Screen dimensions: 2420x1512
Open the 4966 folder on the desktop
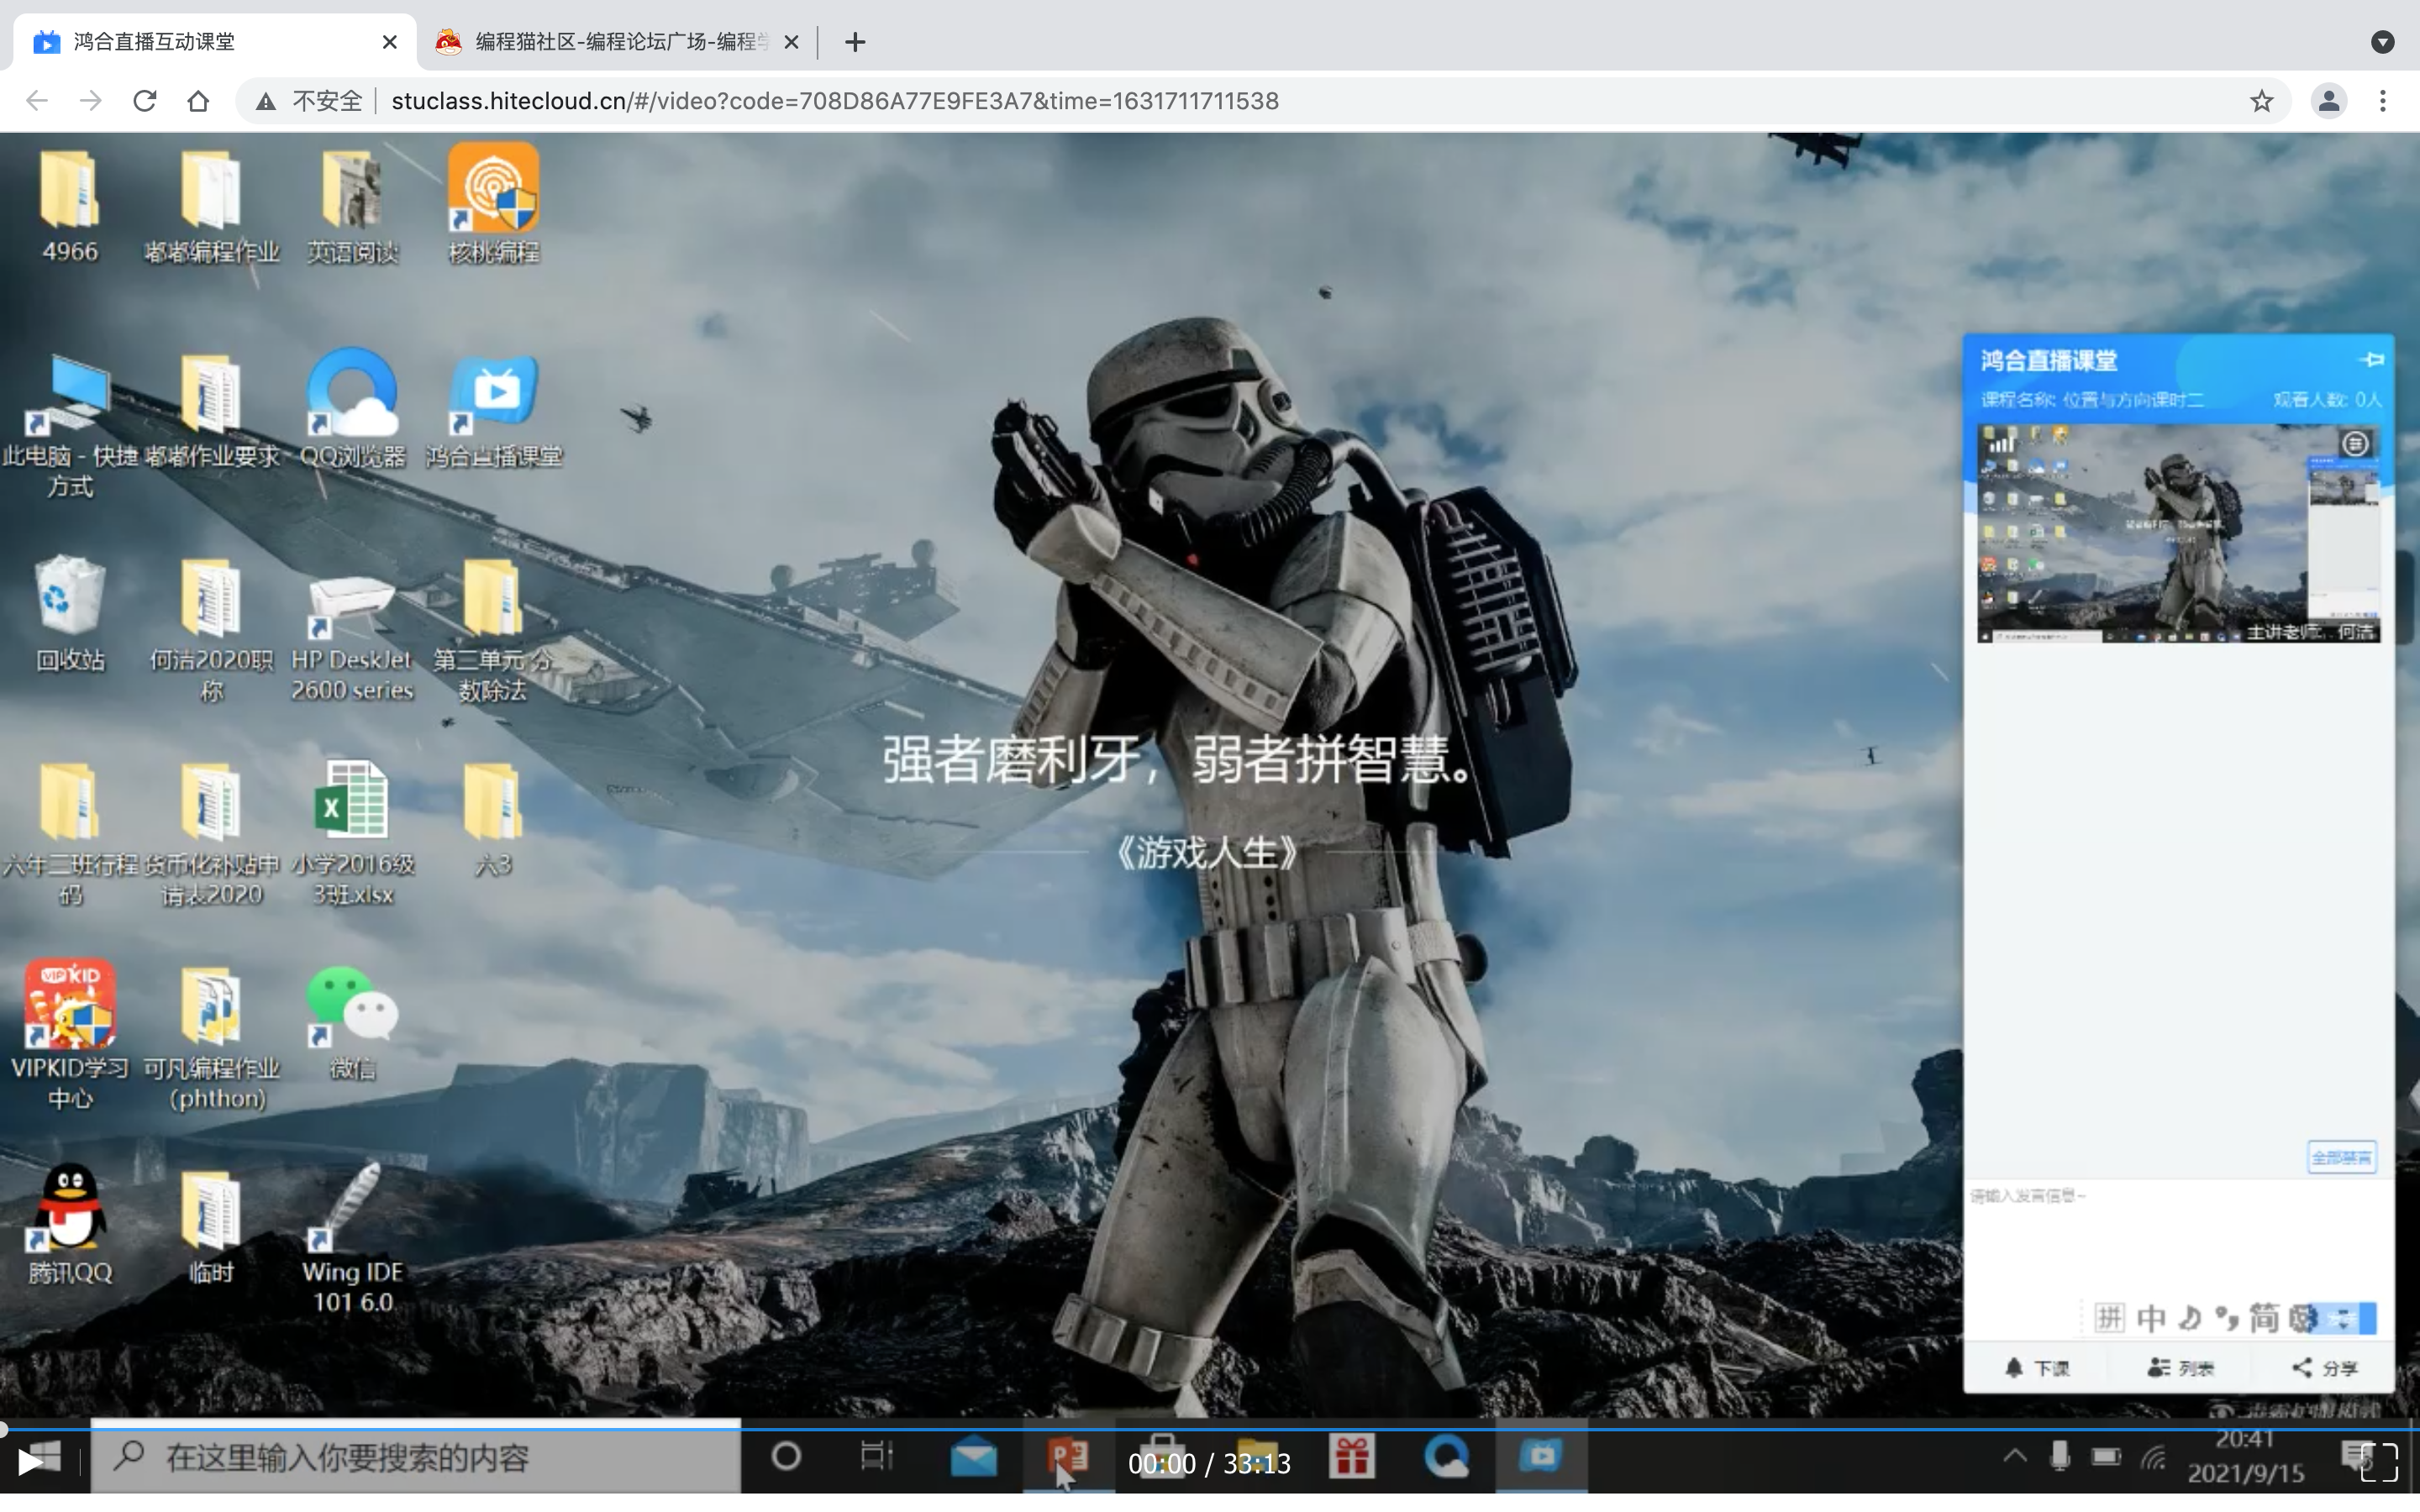pyautogui.click(x=70, y=189)
